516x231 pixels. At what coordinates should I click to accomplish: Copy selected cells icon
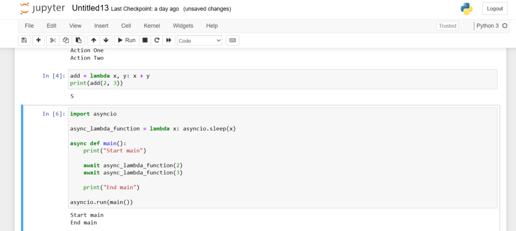[x=66, y=40]
